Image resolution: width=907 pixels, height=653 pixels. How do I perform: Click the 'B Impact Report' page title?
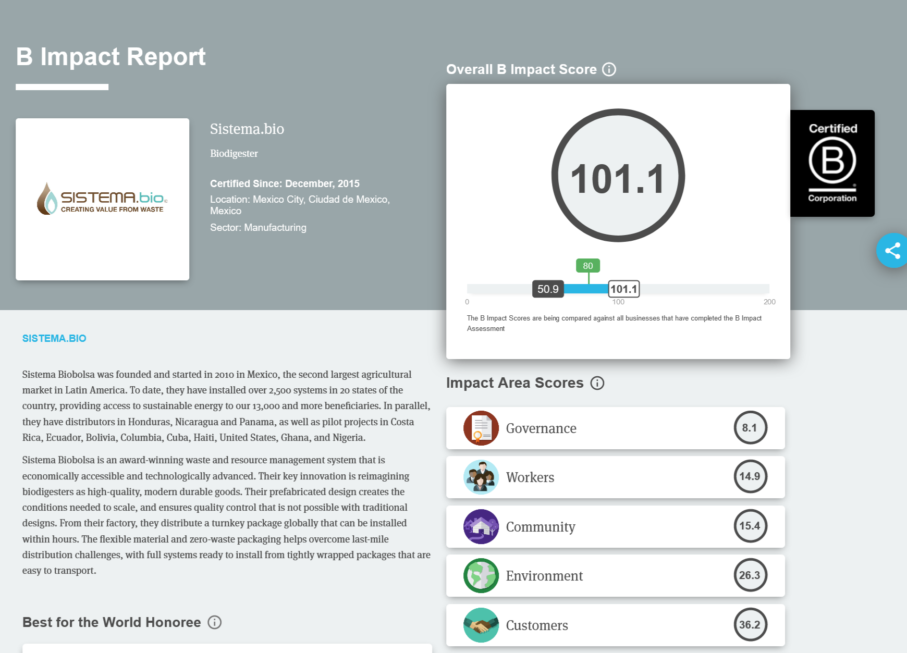click(111, 56)
